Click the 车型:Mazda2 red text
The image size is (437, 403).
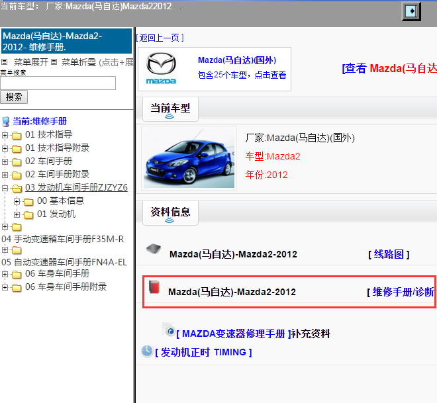pyautogui.click(x=273, y=157)
